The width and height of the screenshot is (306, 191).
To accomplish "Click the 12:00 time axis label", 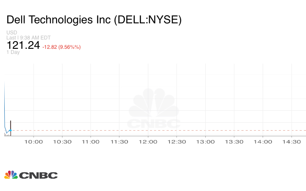I will [148, 142].
